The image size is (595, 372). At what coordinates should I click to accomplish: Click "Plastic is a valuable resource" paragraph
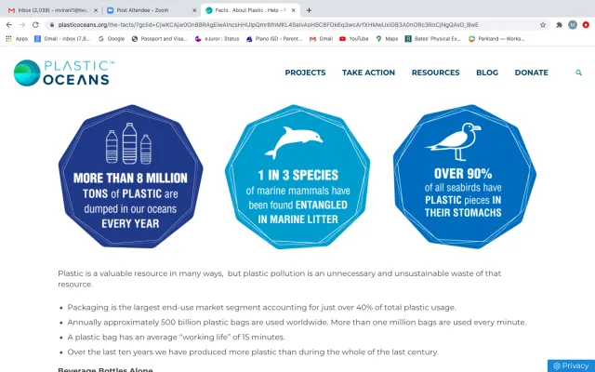click(280, 279)
